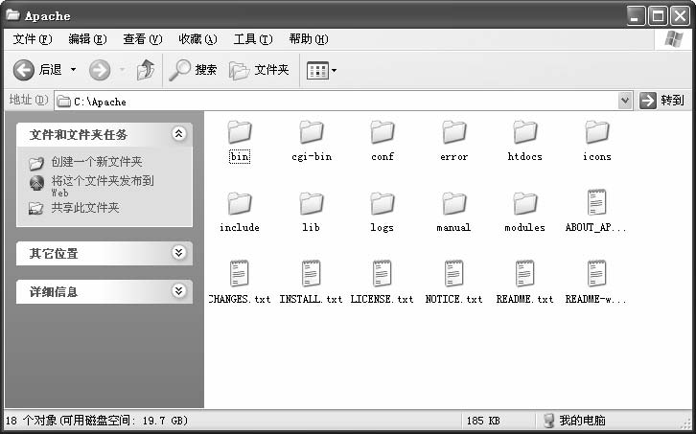This screenshot has height=434, width=696.
Task: Expand the 其它位置 panel
Action: click(178, 253)
